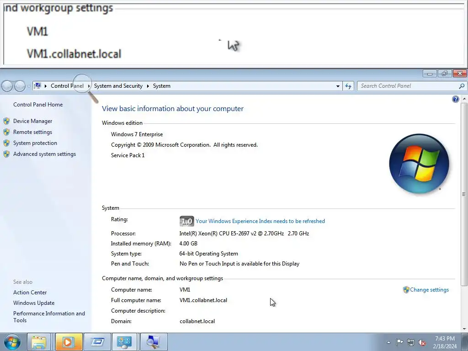Image resolution: width=468 pixels, height=351 pixels.
Task: Click the Back navigation button
Action: 7,86
